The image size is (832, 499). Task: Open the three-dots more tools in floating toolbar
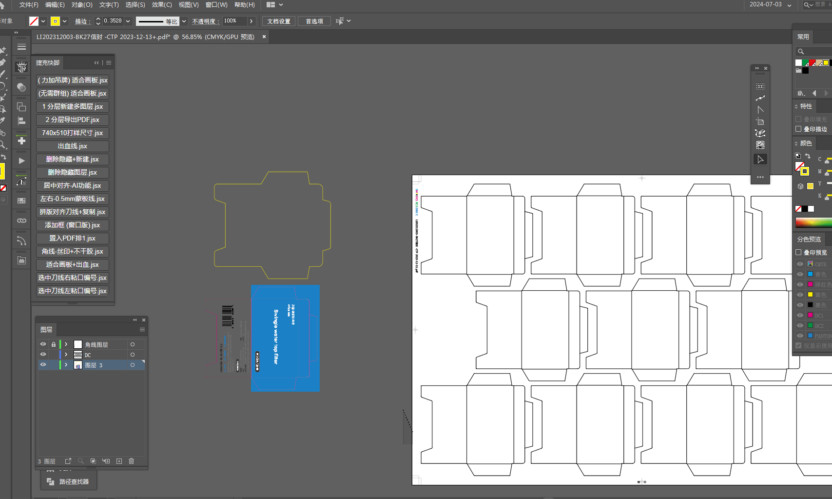[x=760, y=177]
